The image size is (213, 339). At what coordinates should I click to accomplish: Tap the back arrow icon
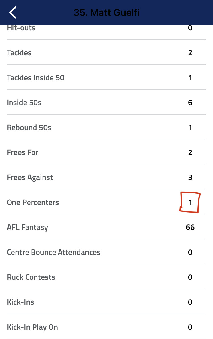(x=13, y=12)
